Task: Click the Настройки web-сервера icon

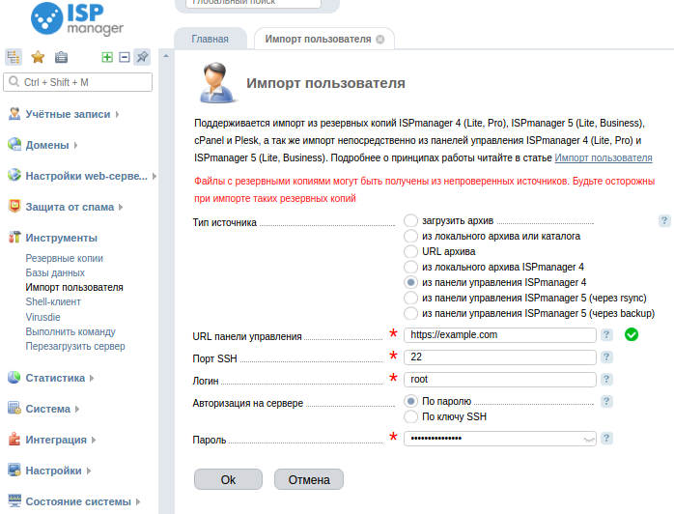Action: pyautogui.click(x=14, y=176)
